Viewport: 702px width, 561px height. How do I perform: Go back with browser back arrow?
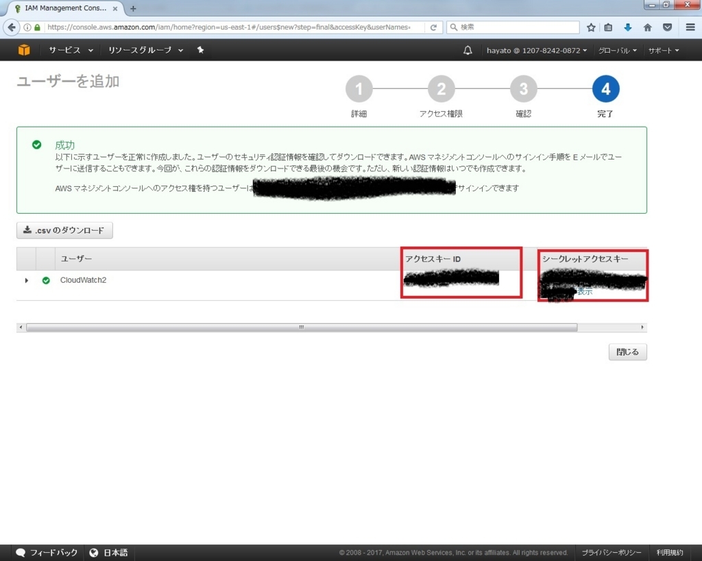coord(11,27)
